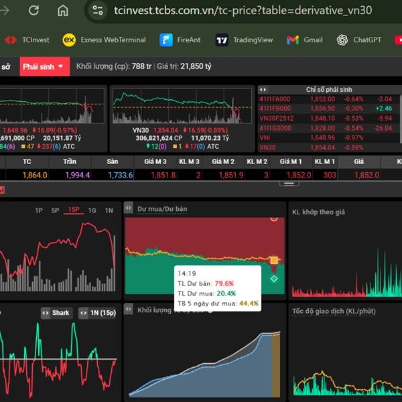The image size is (402, 402).
Task: Open the YouTube bookmark icon
Action: pyautogui.click(x=398, y=40)
